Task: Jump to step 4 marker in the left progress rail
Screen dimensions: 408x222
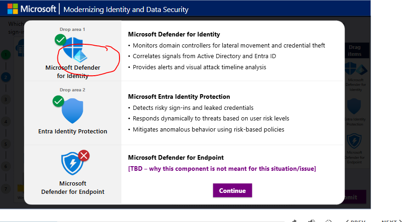Action: coord(6,122)
